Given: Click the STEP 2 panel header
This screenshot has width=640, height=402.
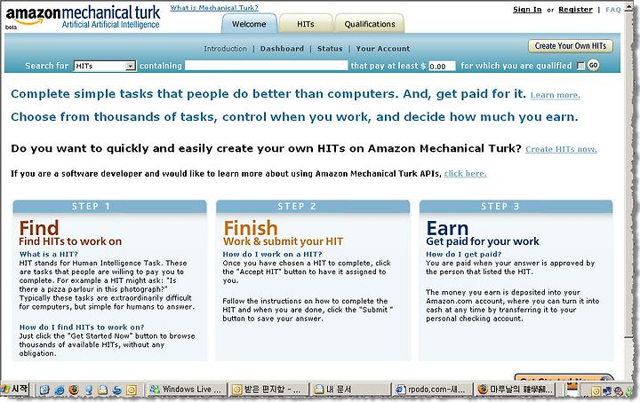Looking at the screenshot, I should coord(313,206).
